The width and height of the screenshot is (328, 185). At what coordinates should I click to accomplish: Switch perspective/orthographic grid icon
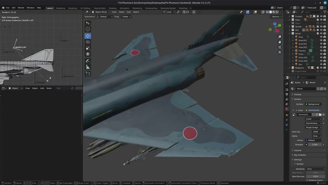[280, 52]
